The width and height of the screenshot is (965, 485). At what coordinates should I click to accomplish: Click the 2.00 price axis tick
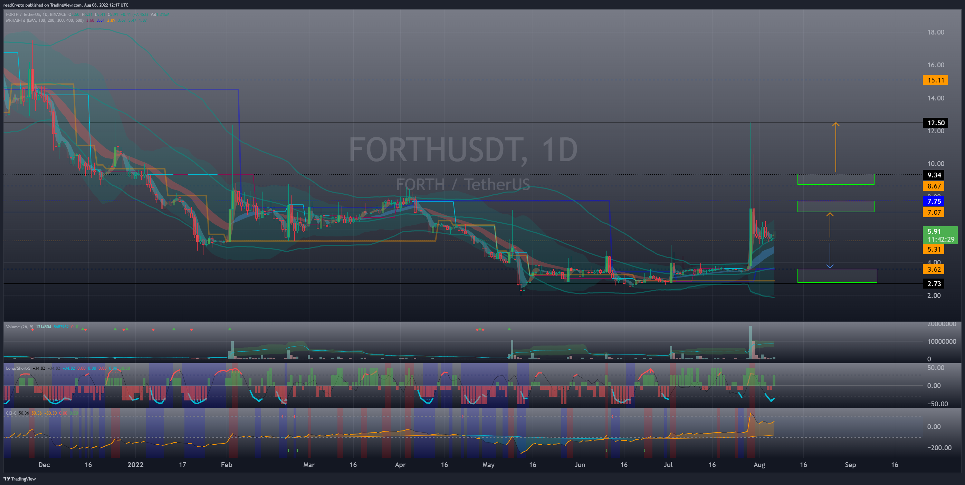click(x=934, y=295)
